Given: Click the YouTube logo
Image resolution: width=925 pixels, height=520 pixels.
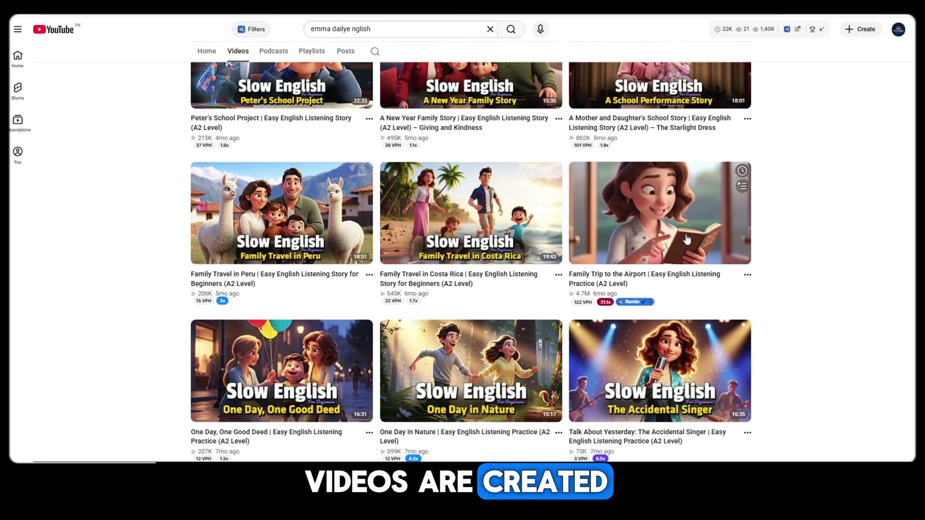Looking at the screenshot, I should coord(53,29).
